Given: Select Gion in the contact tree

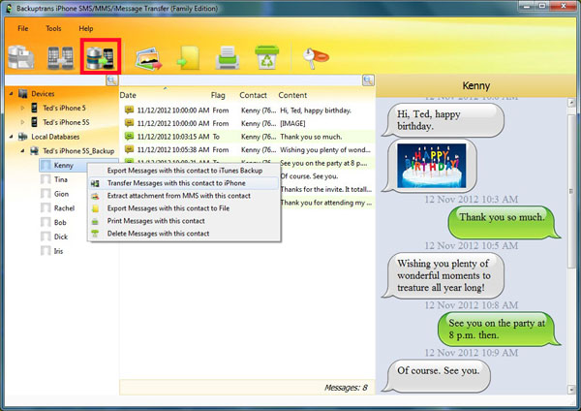Looking at the screenshot, I should (61, 194).
